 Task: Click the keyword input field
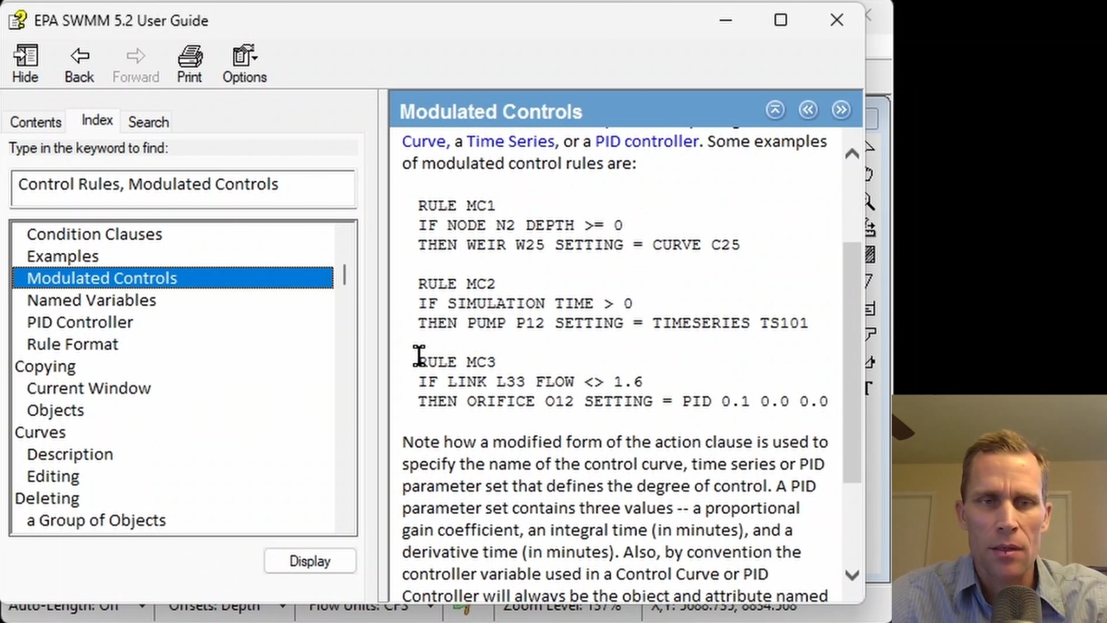click(x=183, y=188)
